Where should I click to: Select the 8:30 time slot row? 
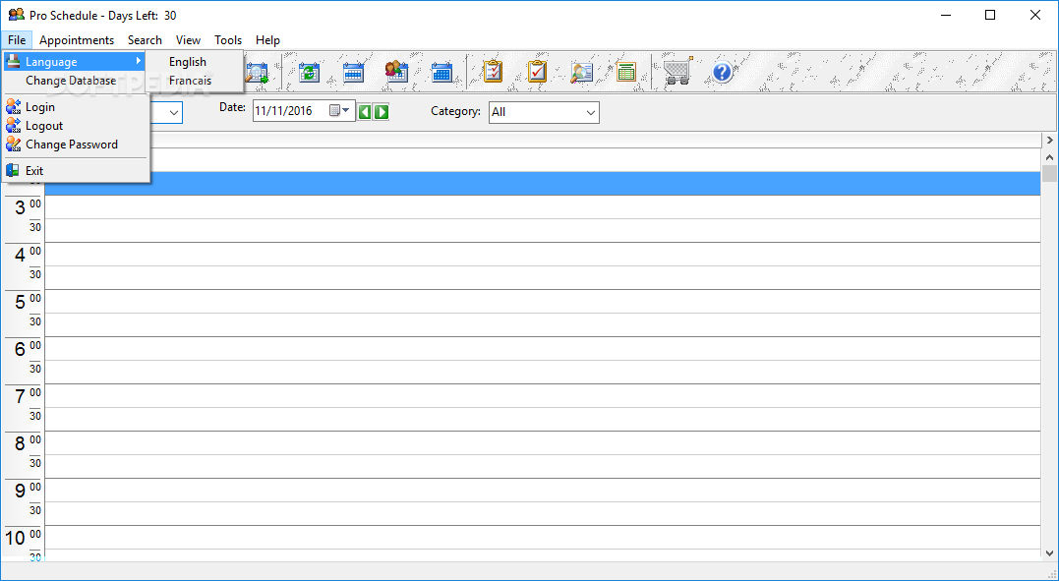[x=543, y=466]
